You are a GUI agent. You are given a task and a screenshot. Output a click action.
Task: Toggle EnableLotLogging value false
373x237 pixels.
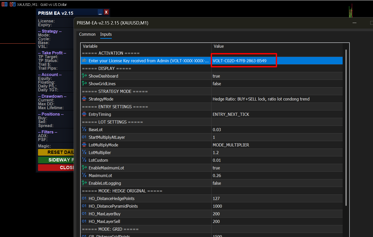point(277,183)
